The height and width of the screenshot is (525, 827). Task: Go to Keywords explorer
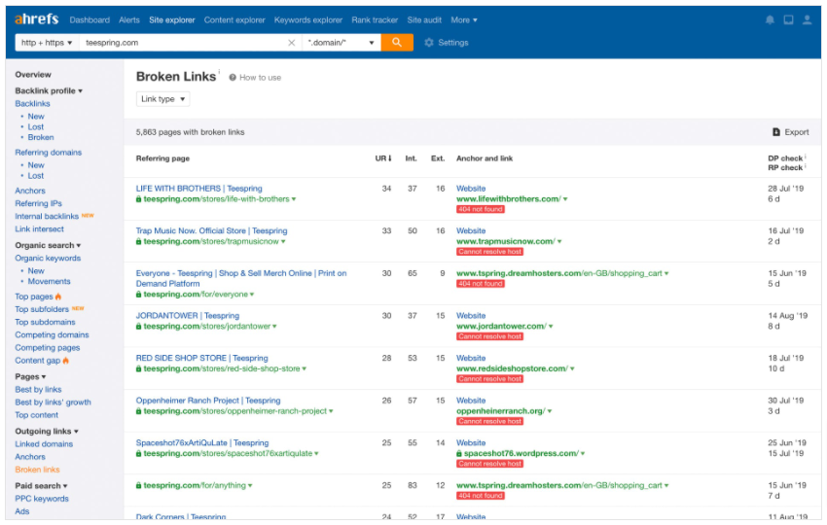[x=308, y=20]
